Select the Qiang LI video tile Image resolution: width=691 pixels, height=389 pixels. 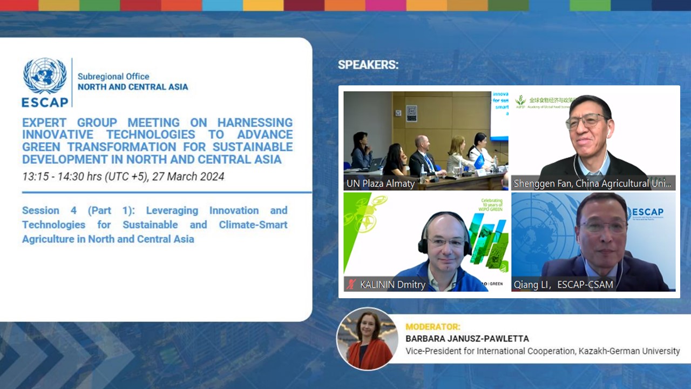(x=593, y=242)
